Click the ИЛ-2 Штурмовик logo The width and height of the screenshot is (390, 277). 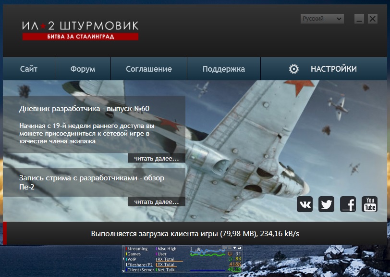(x=80, y=30)
